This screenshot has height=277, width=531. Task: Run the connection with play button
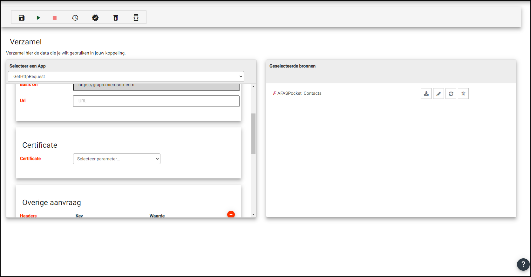click(x=38, y=18)
